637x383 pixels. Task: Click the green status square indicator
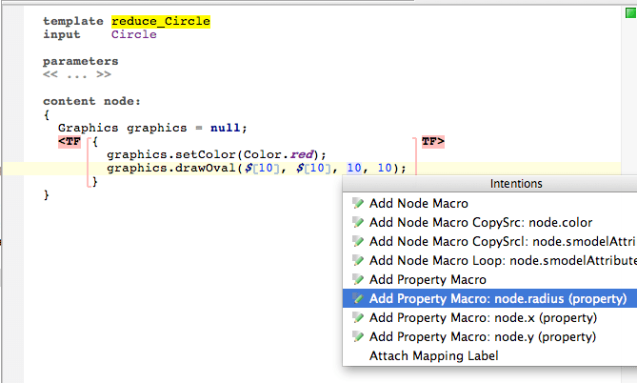(x=630, y=13)
